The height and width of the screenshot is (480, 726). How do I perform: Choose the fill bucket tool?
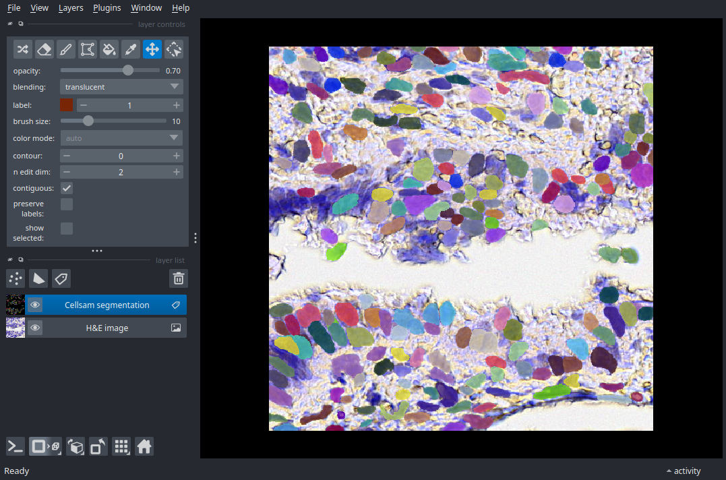click(x=109, y=49)
